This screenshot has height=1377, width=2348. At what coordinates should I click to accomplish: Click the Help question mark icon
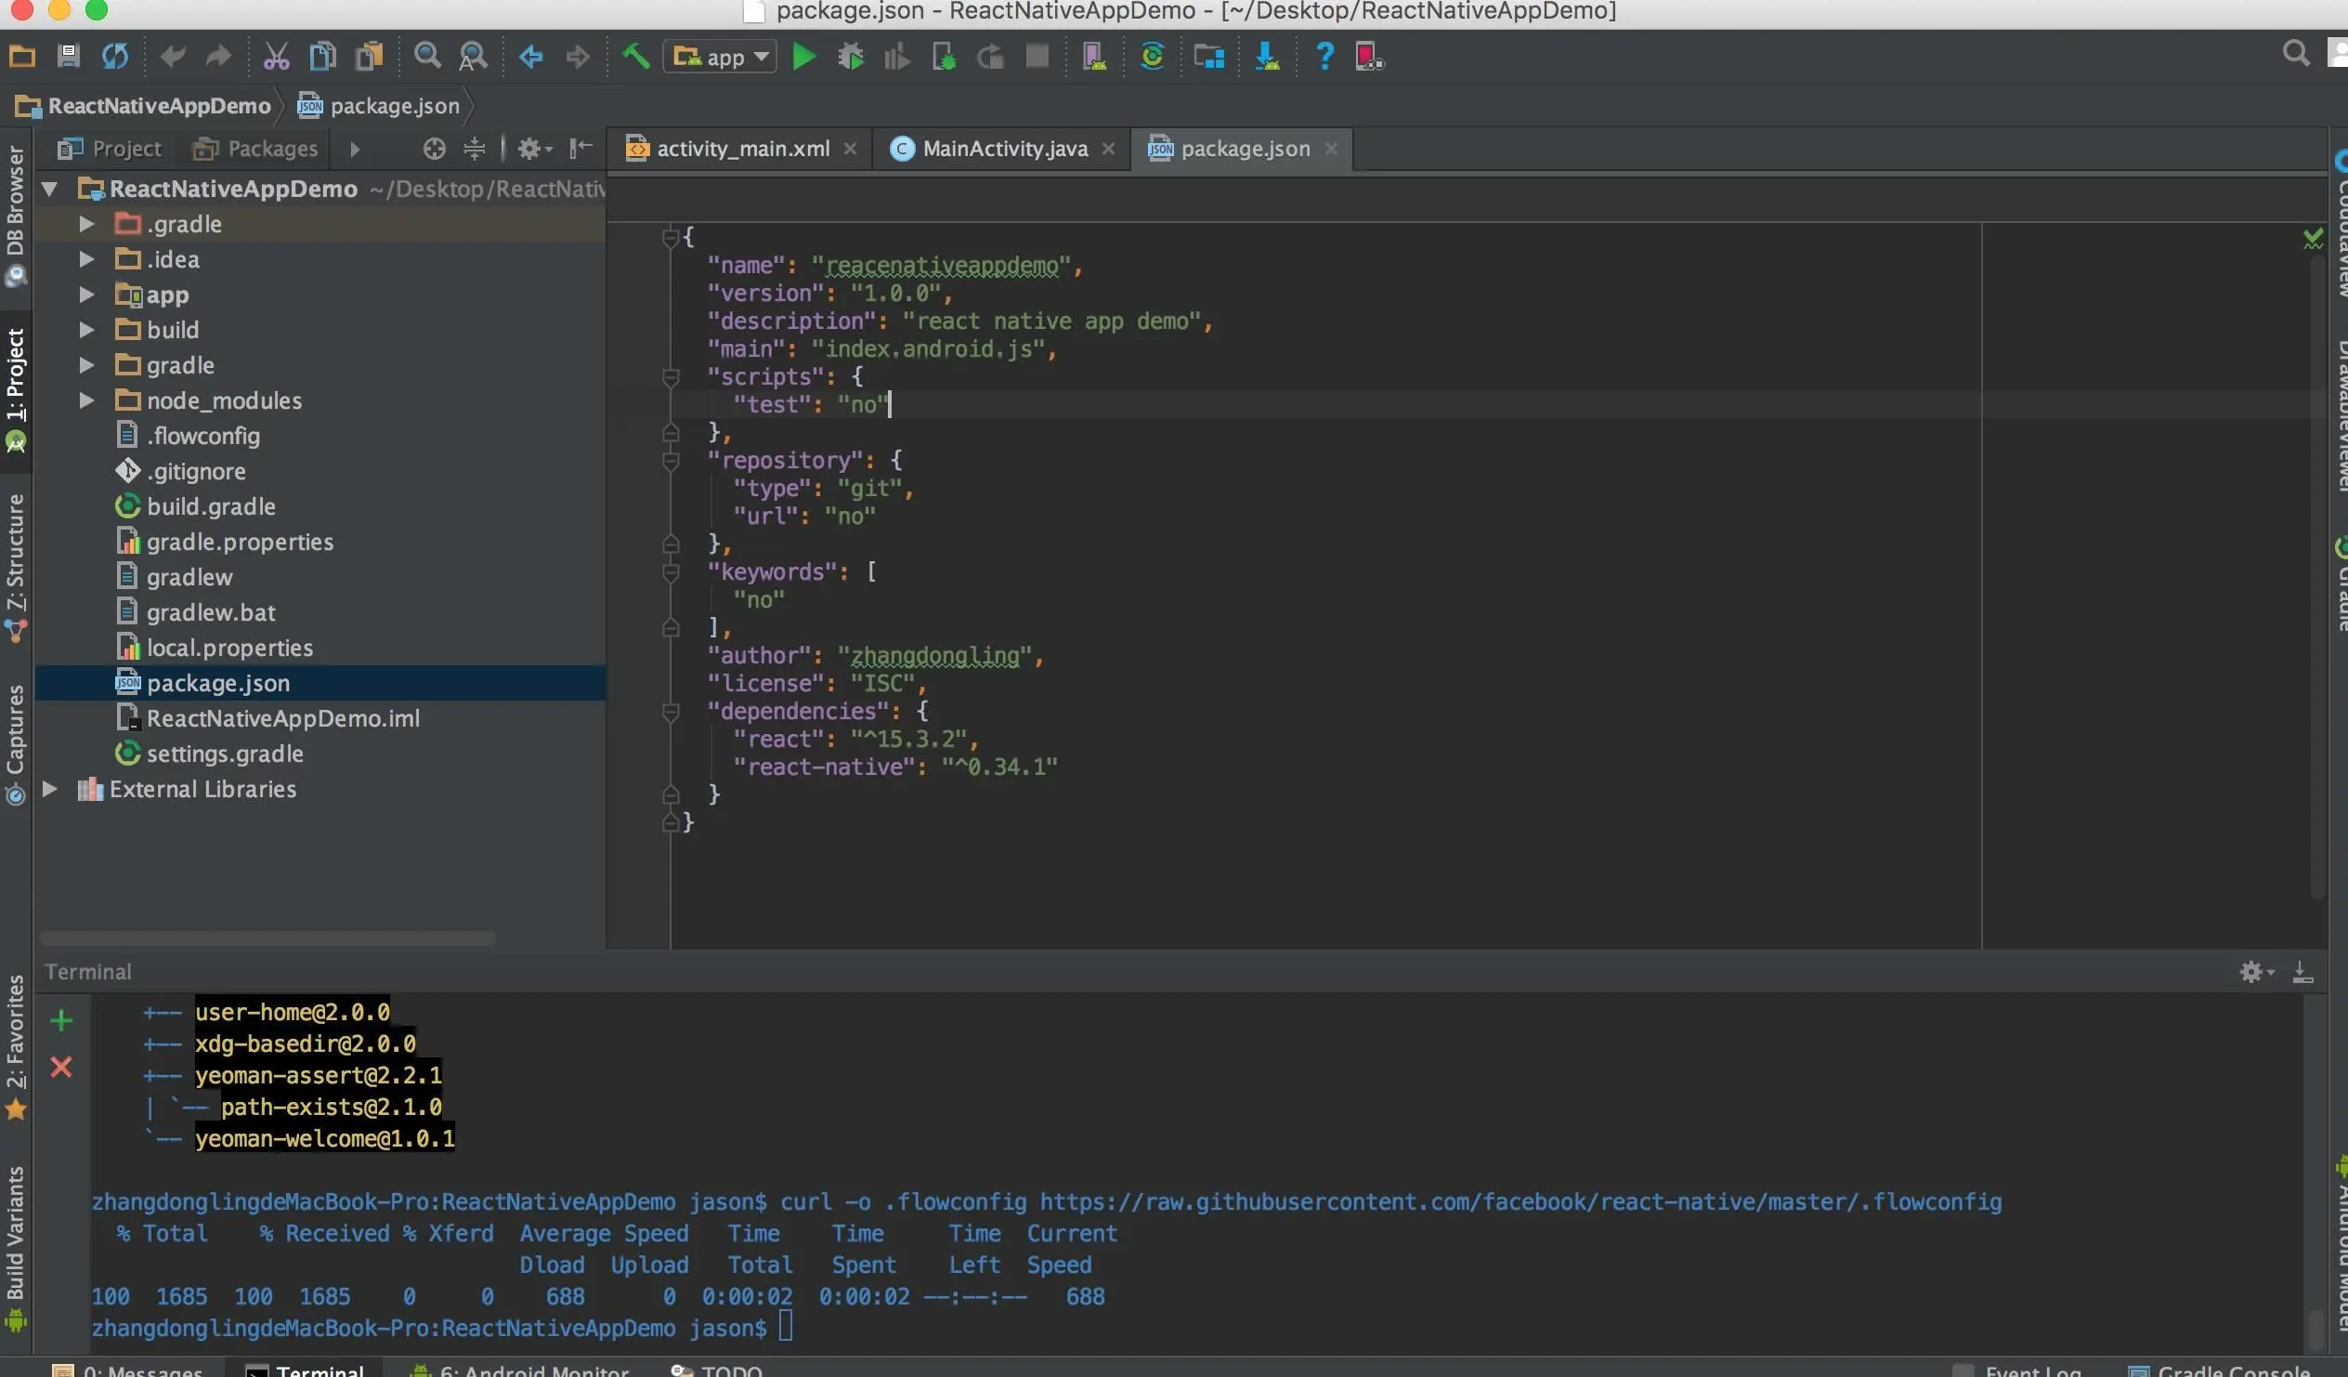tap(1324, 56)
